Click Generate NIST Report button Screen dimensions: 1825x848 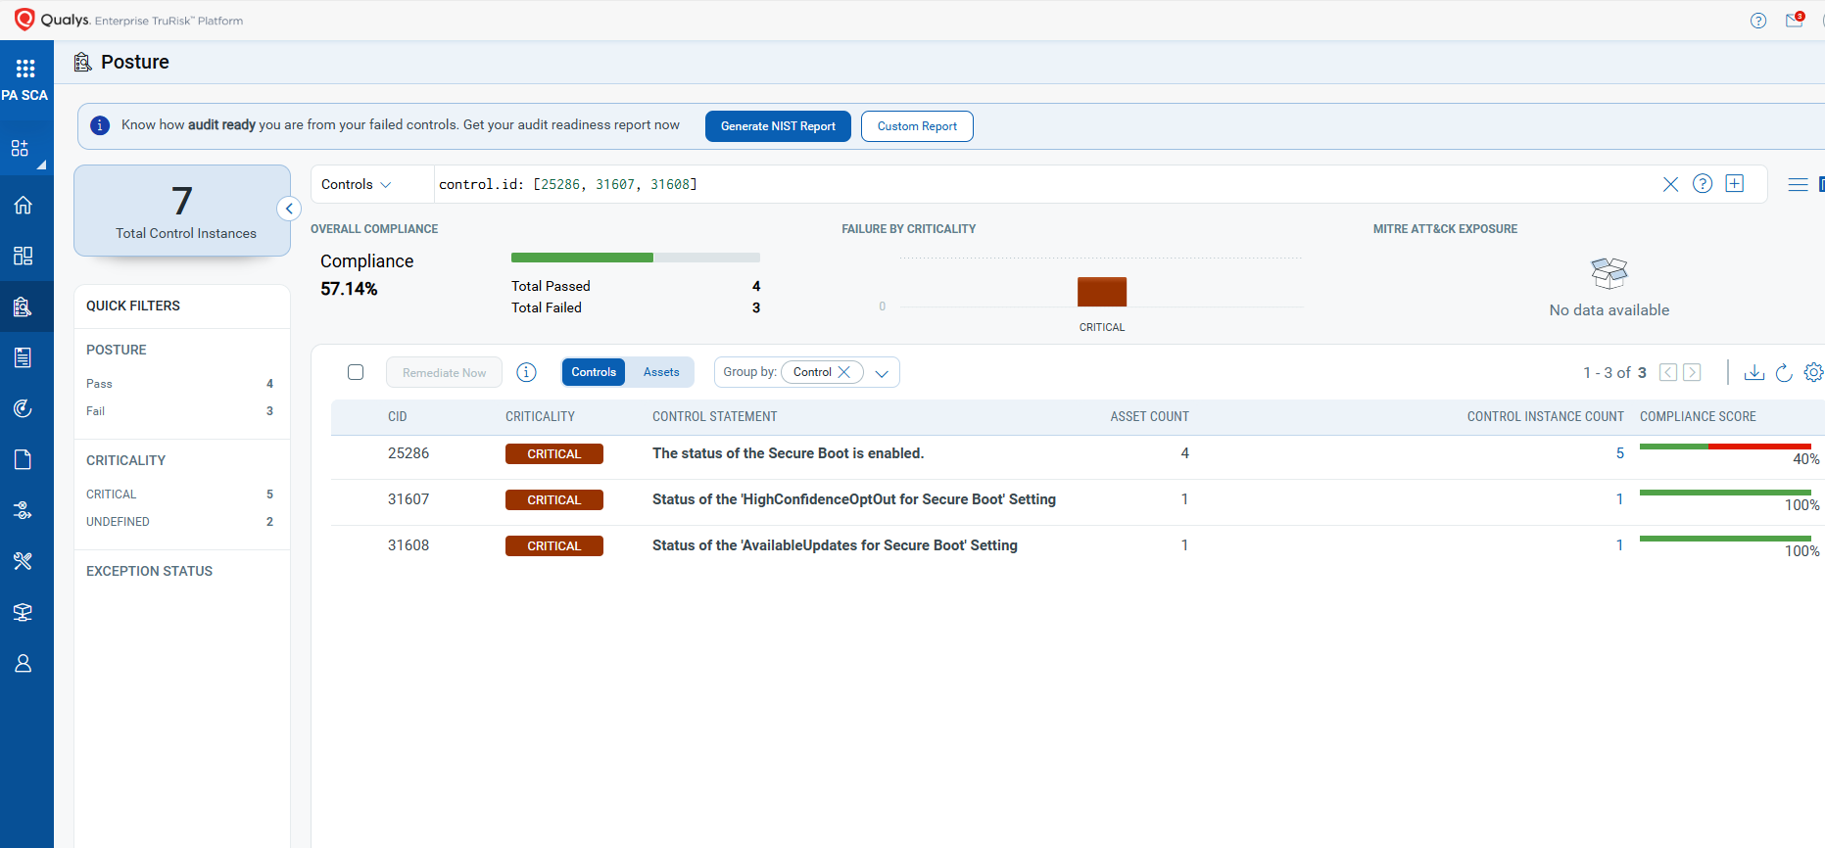(x=778, y=126)
